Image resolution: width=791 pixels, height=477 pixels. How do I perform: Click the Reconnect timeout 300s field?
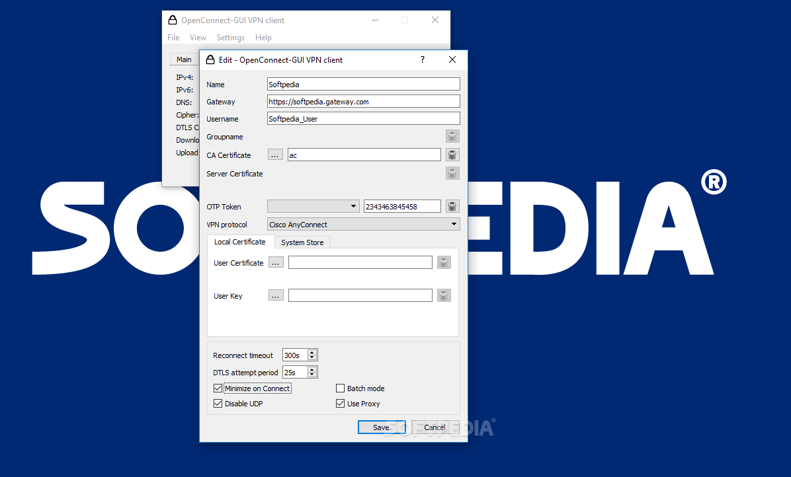[295, 355]
